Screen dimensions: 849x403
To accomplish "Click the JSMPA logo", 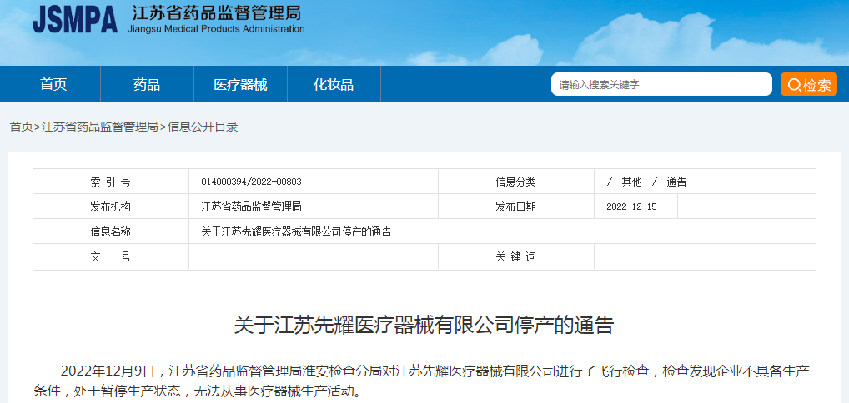I will pyautogui.click(x=75, y=21).
